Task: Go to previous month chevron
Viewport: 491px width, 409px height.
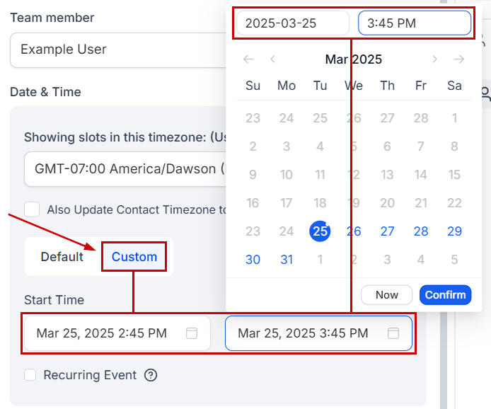Action: 273,59
